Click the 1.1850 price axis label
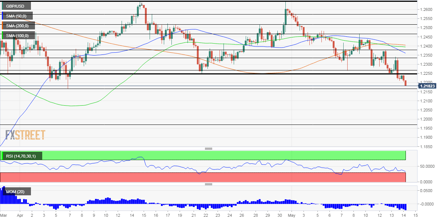The height and width of the screenshot is (220, 443). (426, 147)
